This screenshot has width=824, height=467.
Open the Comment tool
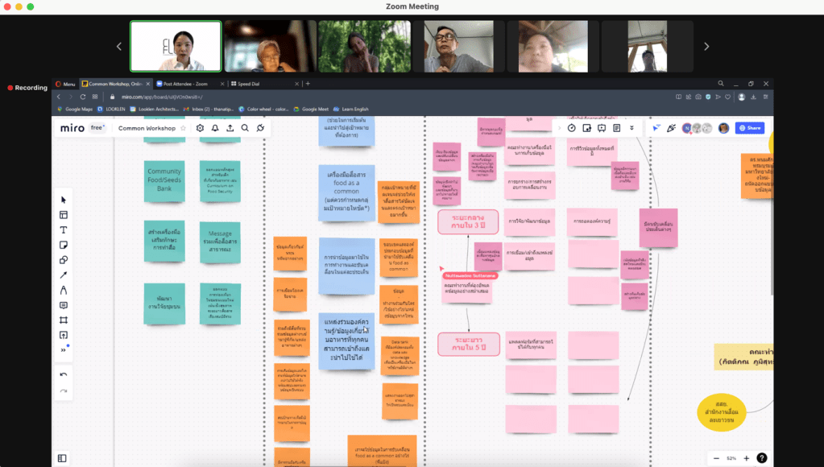tap(64, 305)
